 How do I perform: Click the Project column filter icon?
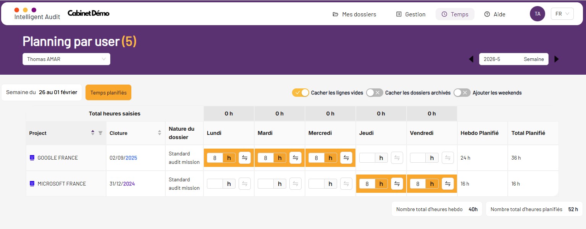point(100,133)
